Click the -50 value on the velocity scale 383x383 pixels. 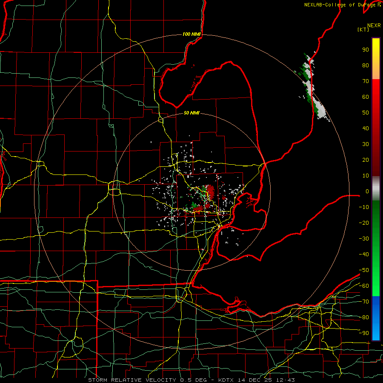[x=364, y=270]
